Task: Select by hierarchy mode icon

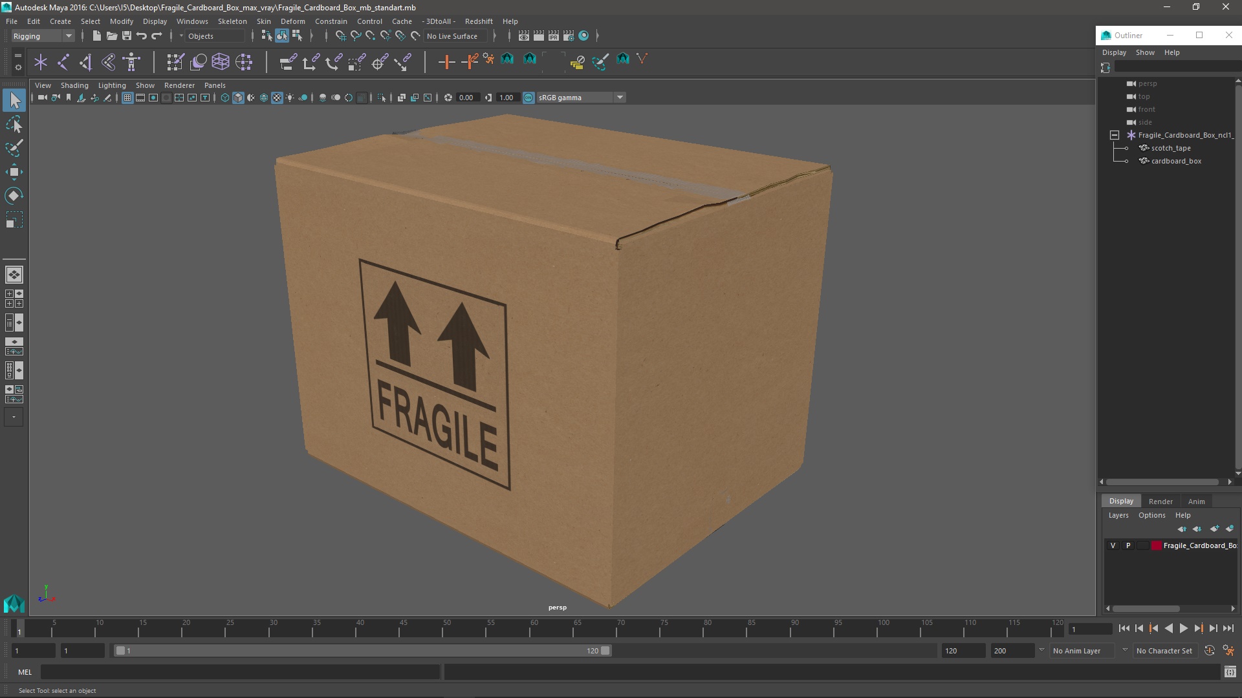Action: 267,36
